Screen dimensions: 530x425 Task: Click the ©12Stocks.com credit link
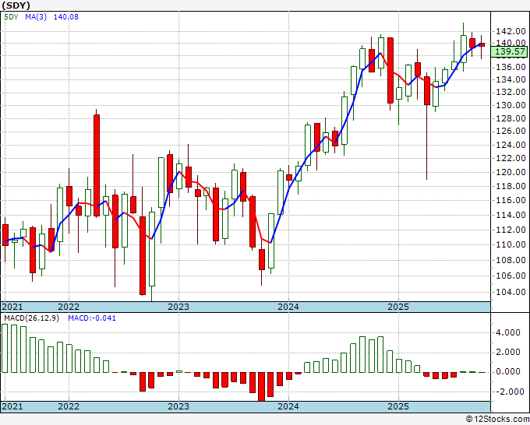click(x=497, y=420)
